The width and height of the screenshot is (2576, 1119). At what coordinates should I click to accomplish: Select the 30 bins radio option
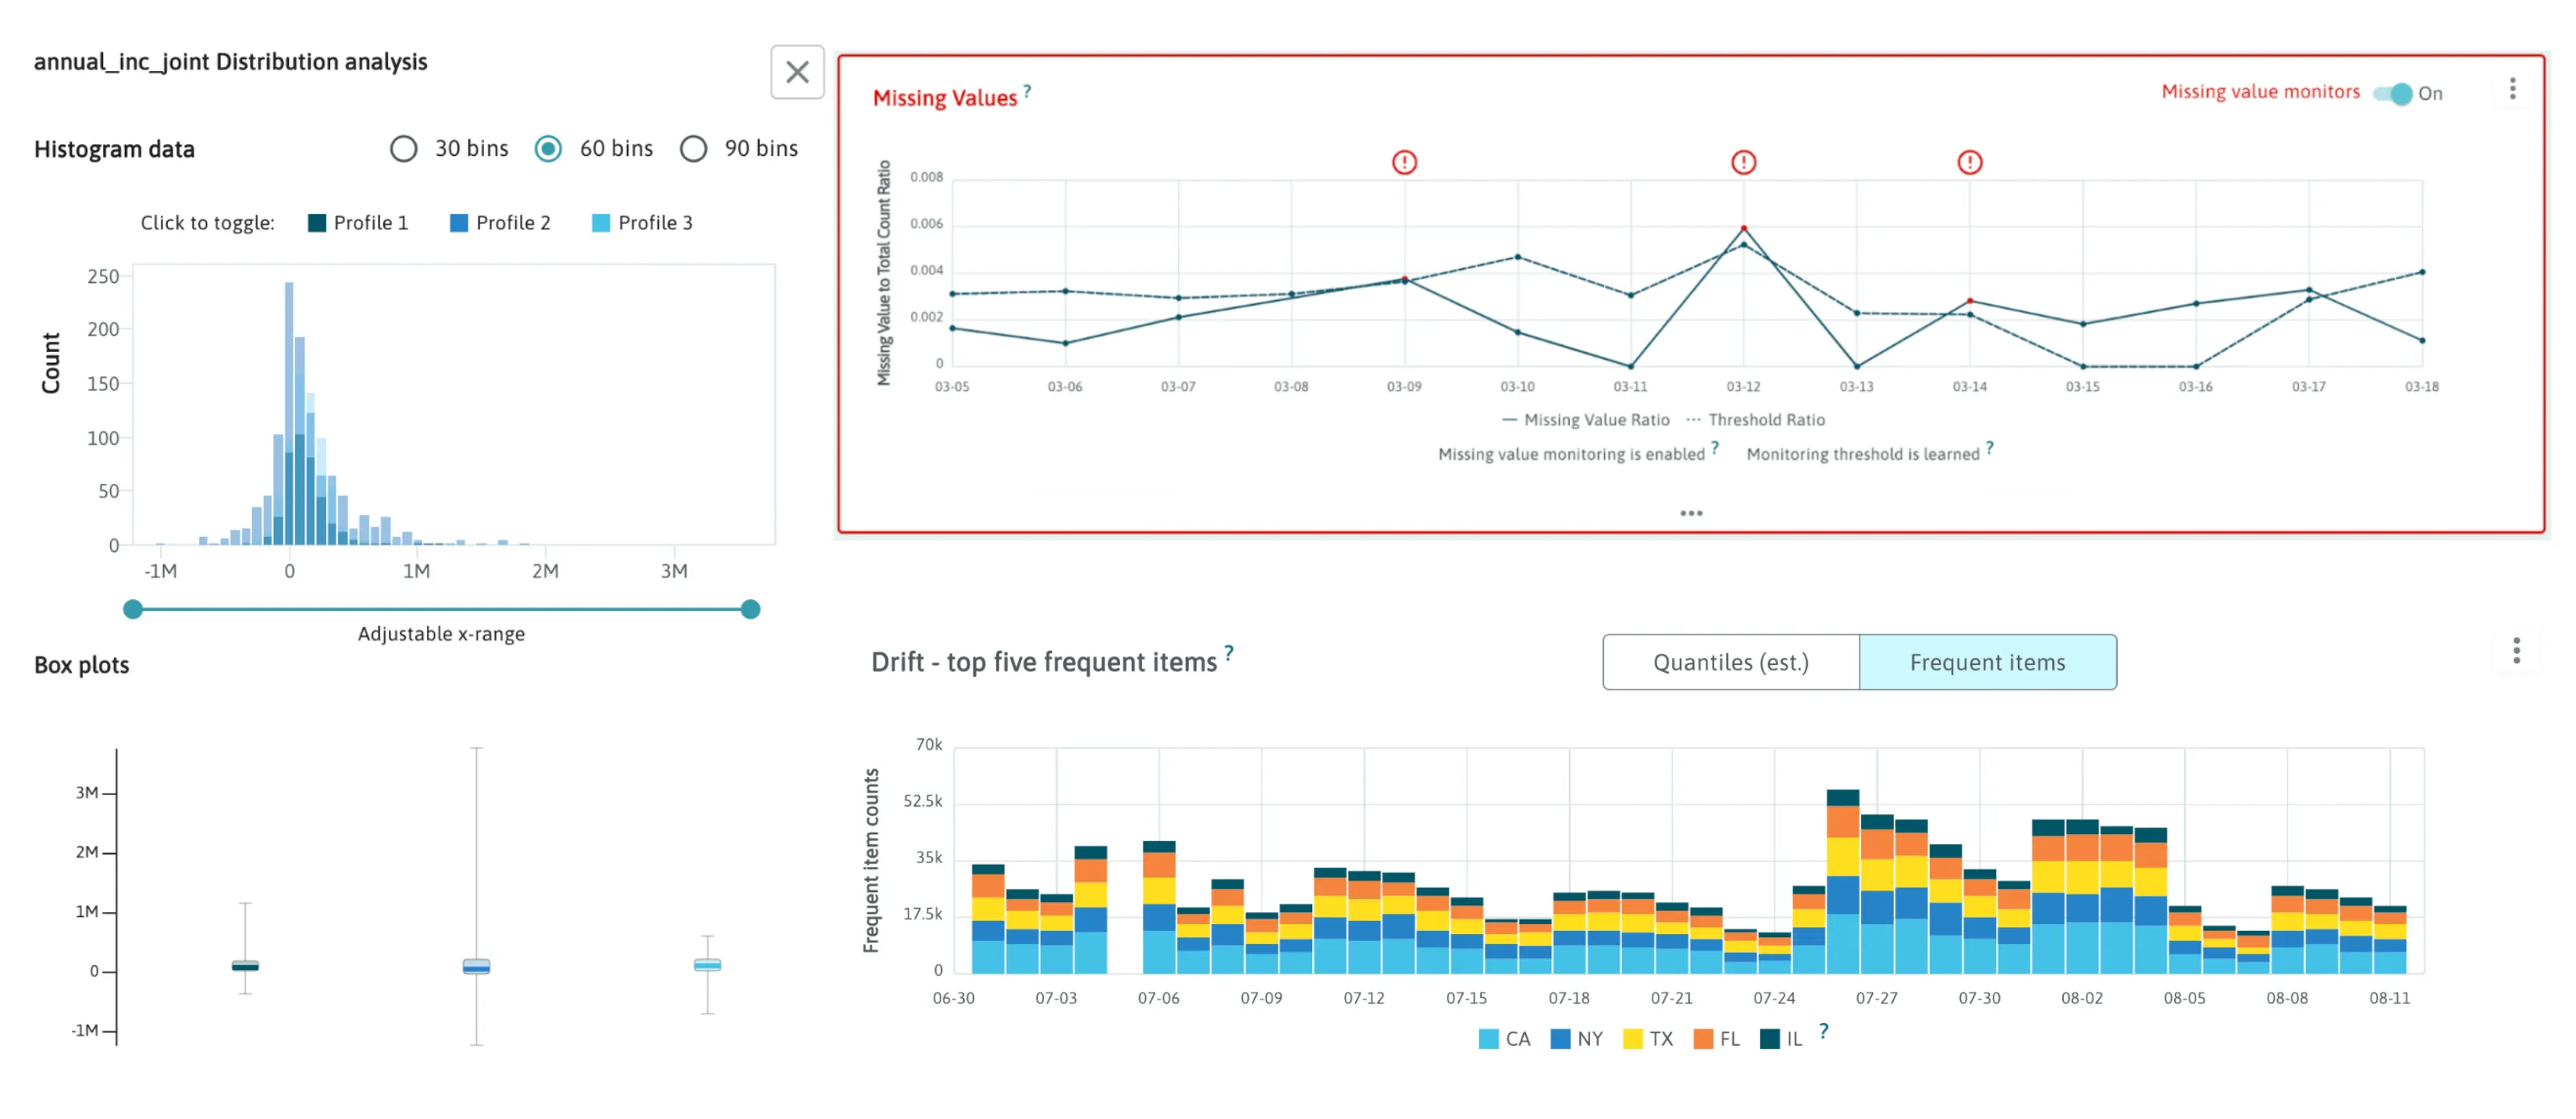pos(404,149)
